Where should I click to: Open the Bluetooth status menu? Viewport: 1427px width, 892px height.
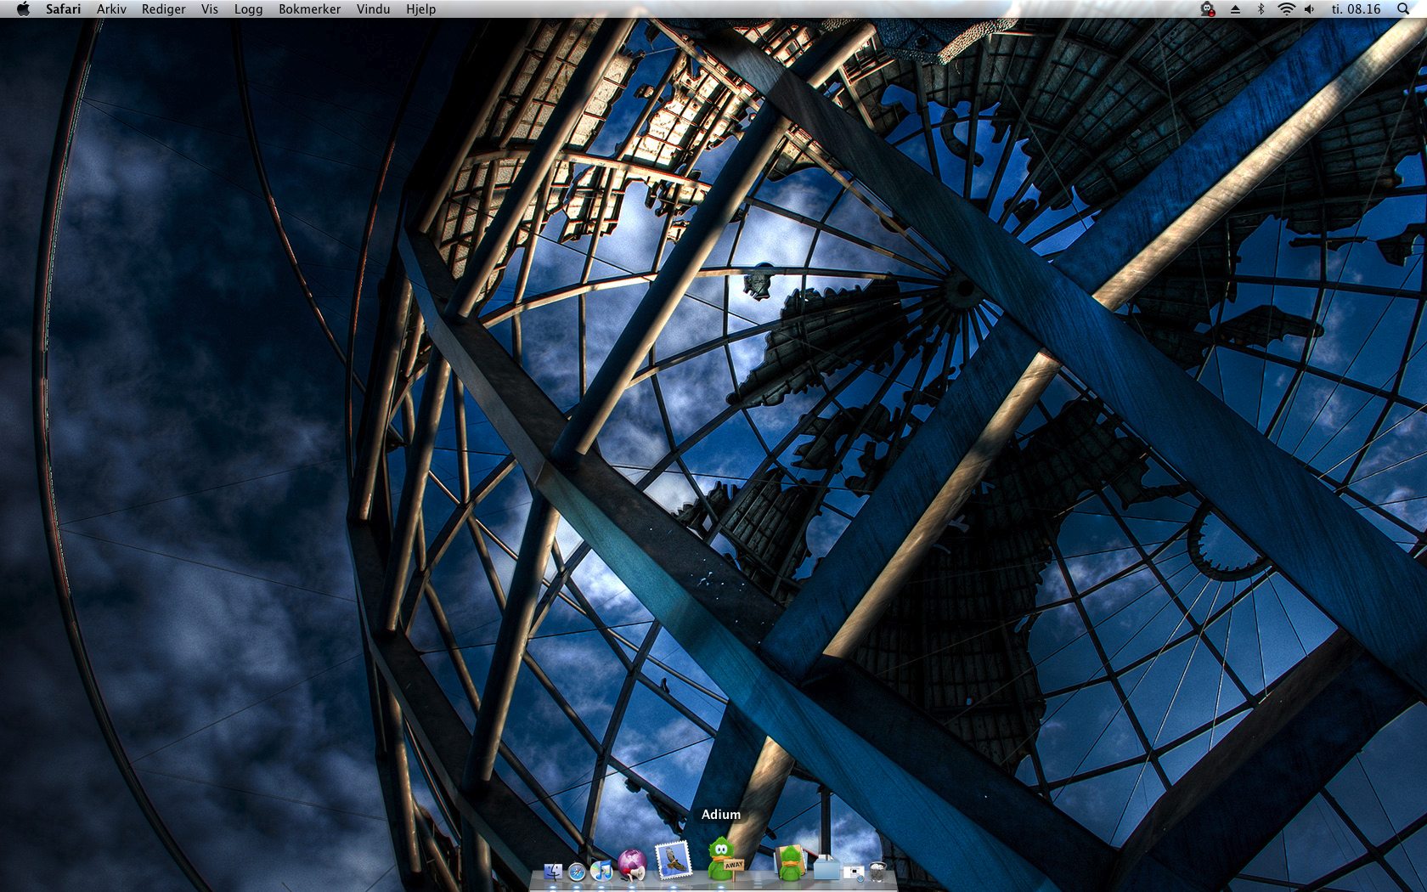[x=1261, y=9]
